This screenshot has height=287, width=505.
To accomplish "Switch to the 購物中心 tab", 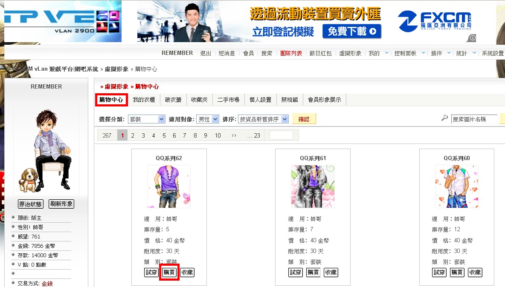I will click(x=111, y=100).
